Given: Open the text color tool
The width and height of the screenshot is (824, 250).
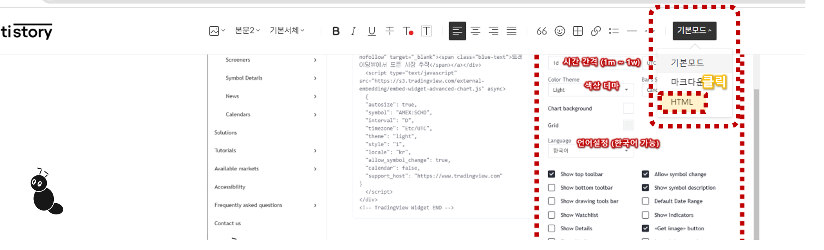Looking at the screenshot, I should 408,31.
